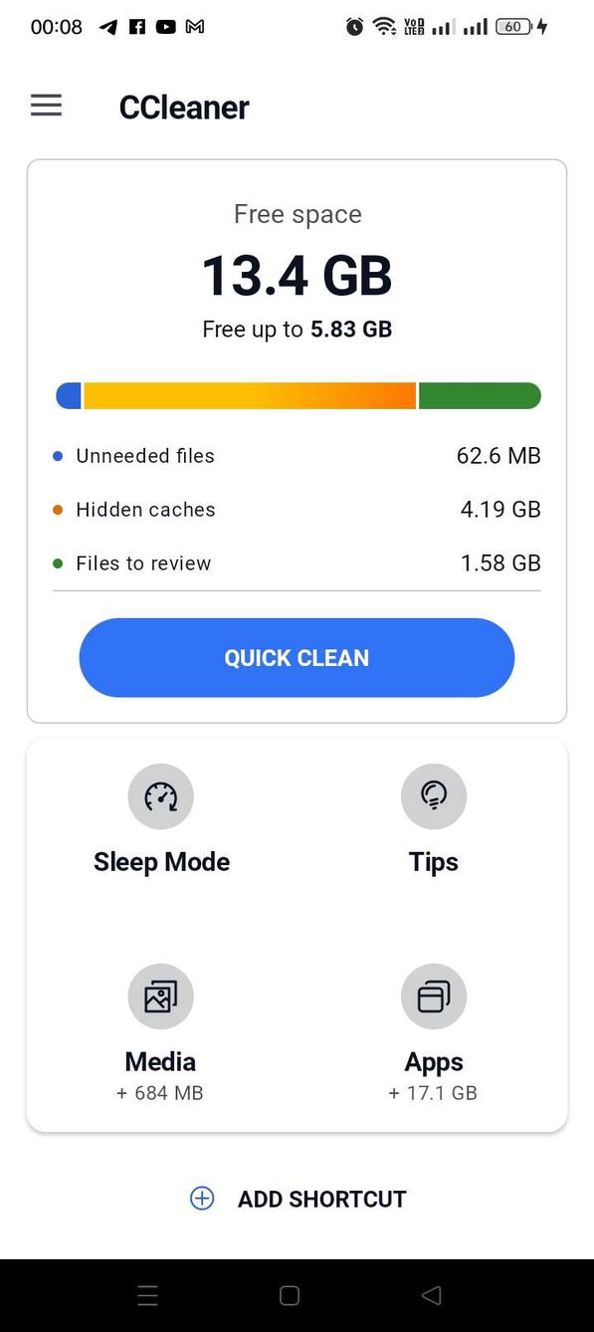The height and width of the screenshot is (1332, 594).
Task: Open the Recents menu in the navigation bar
Action: point(147,1295)
